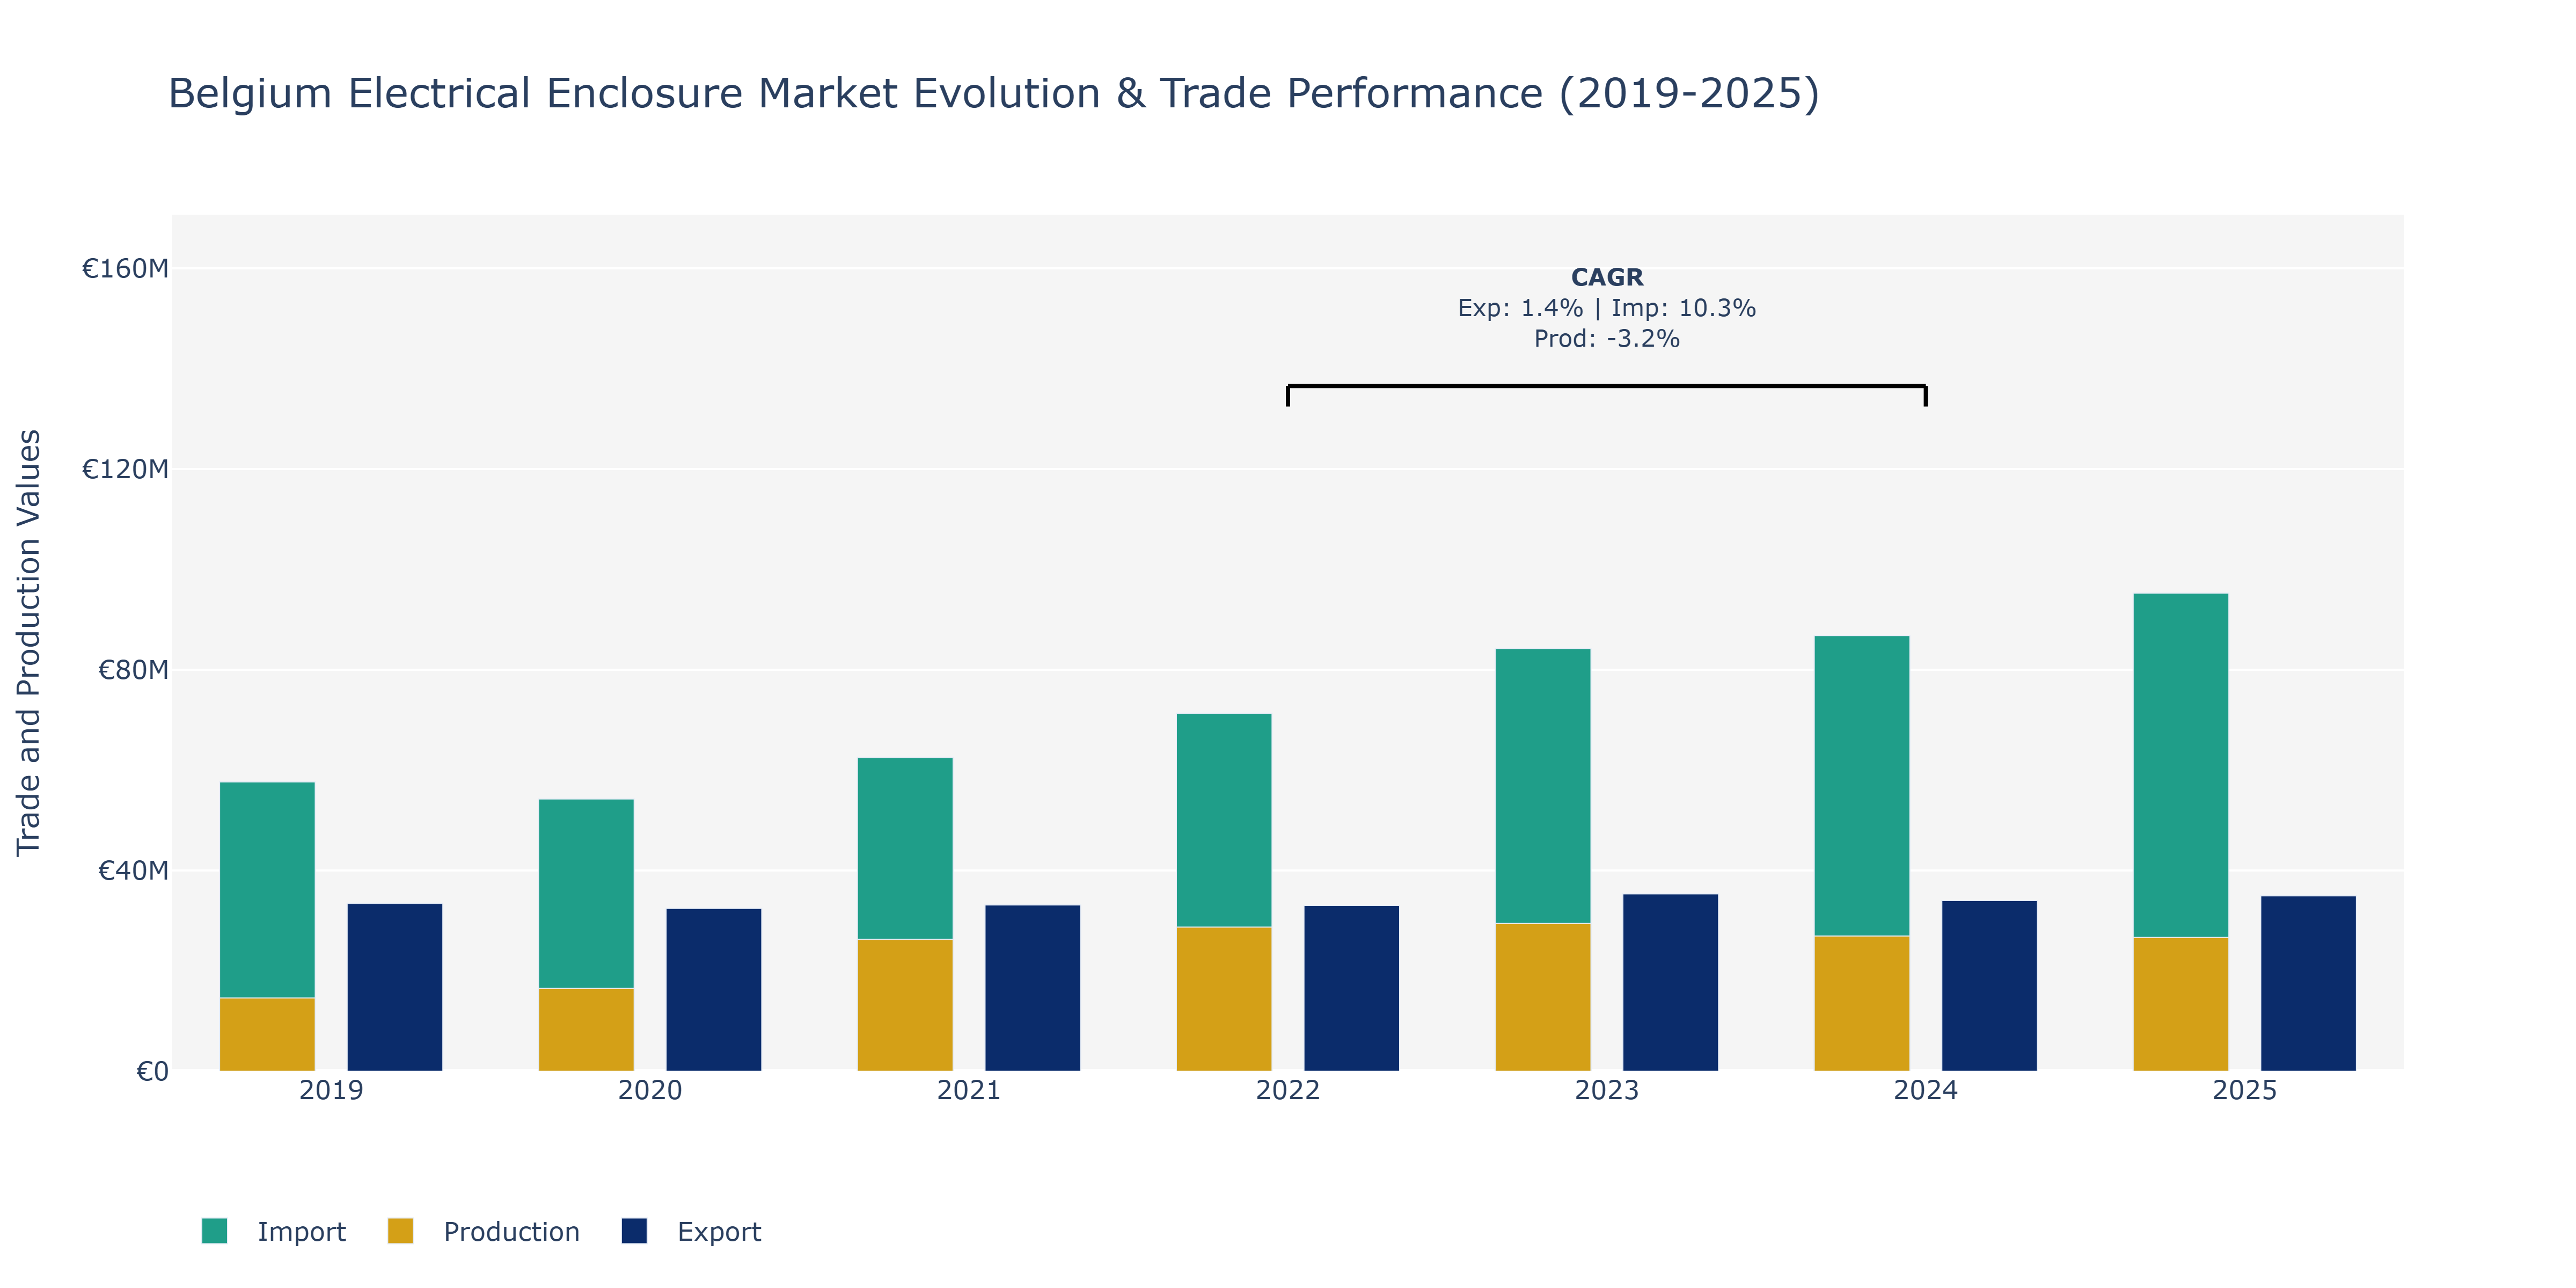
Task: Select the 2025 Production bar segment
Action: 2181,1004
